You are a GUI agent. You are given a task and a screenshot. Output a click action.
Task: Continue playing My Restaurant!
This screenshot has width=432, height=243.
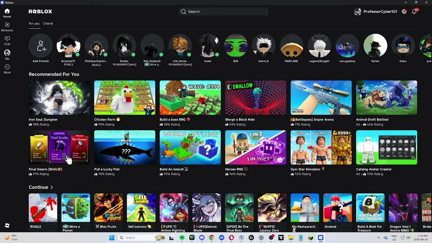tap(305, 208)
